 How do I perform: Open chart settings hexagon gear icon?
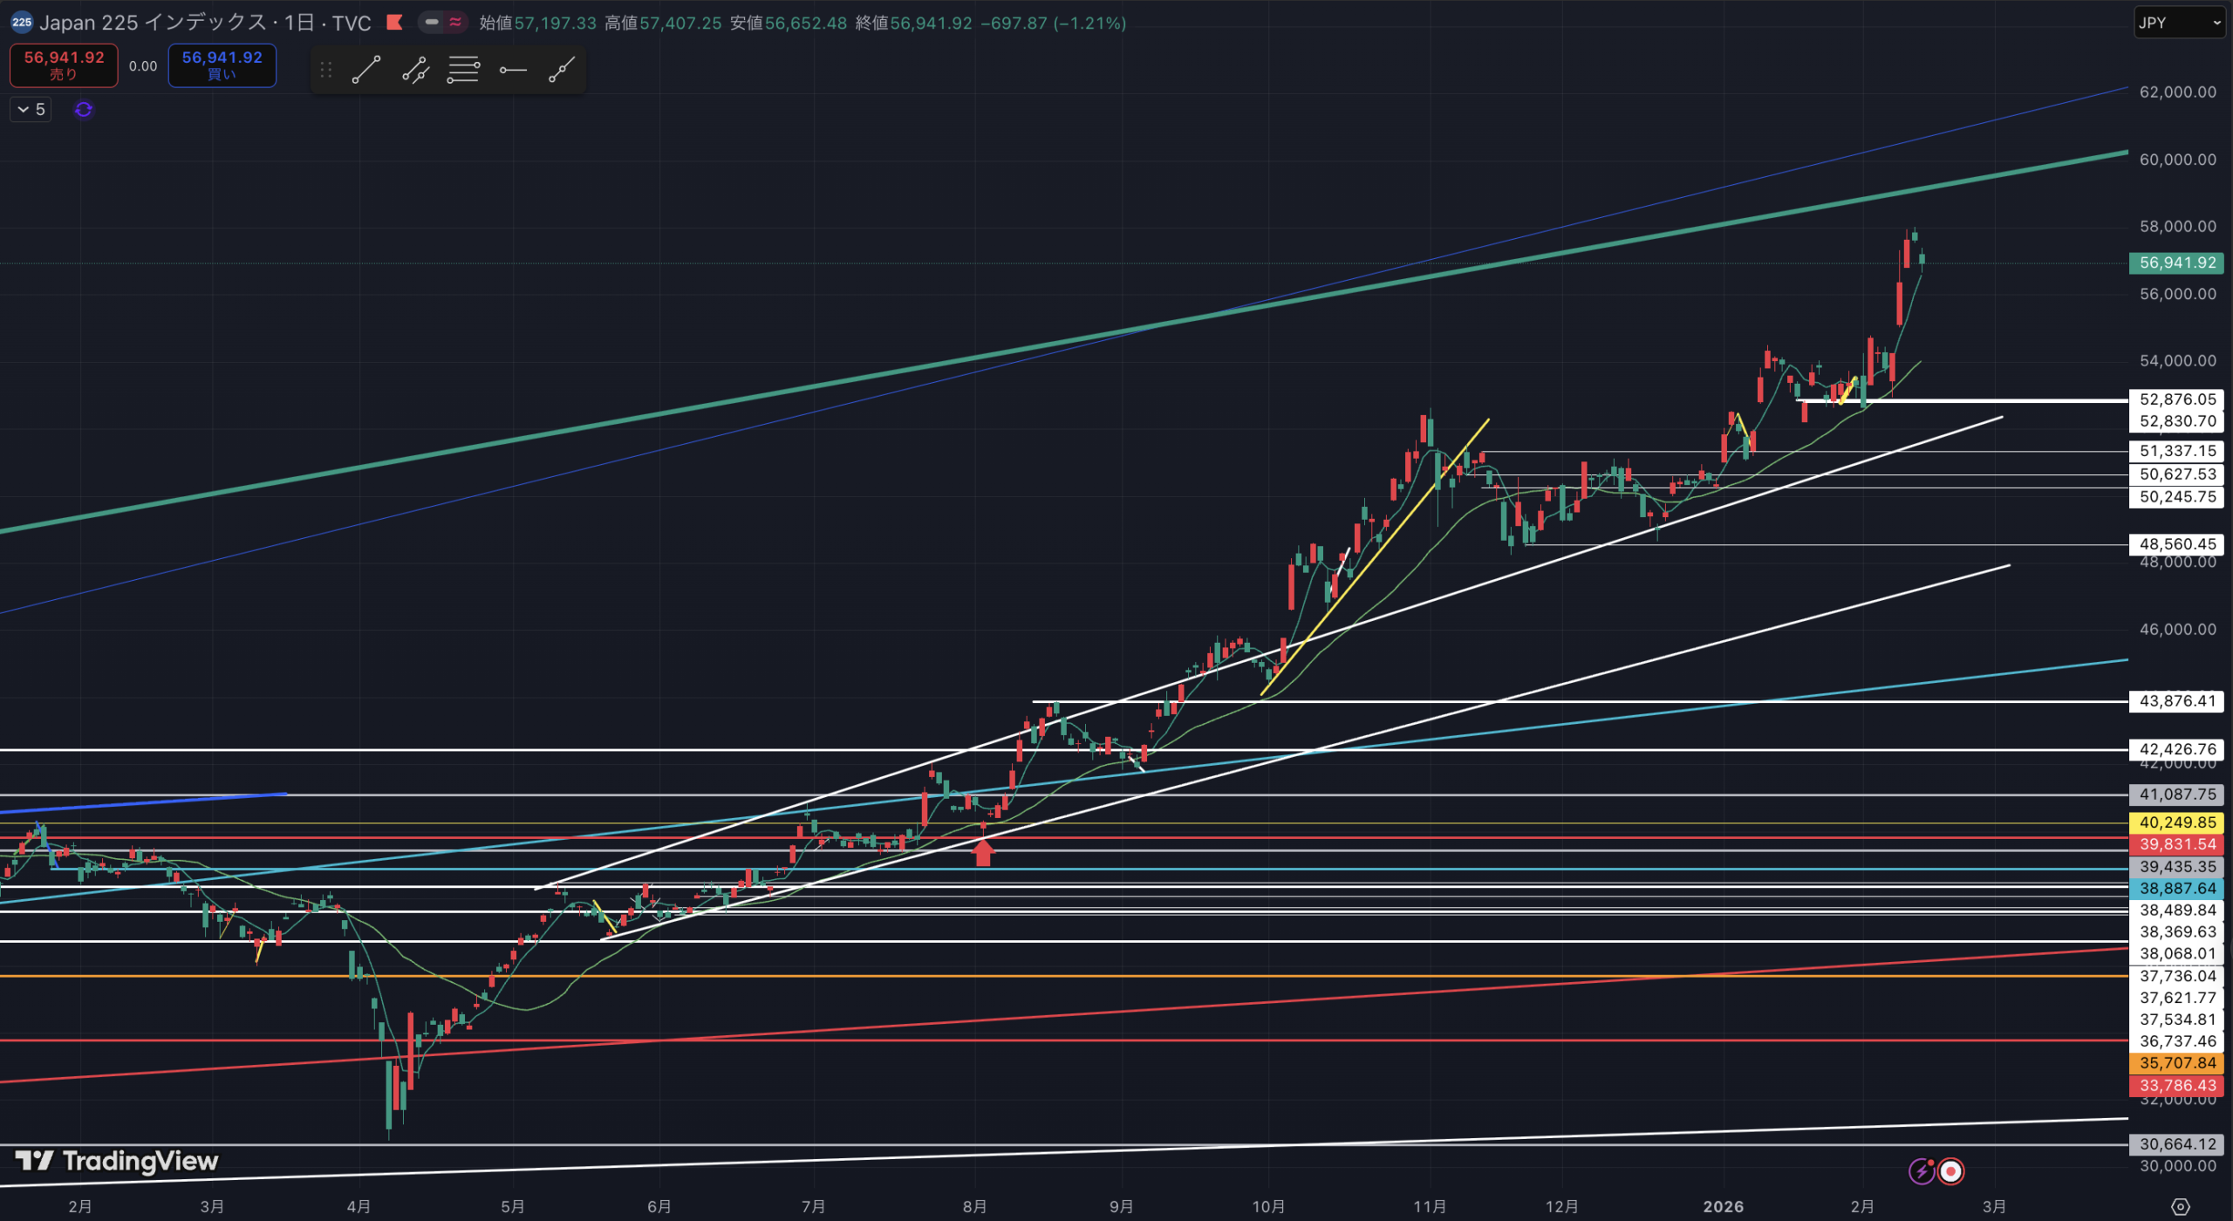coord(2180,1207)
